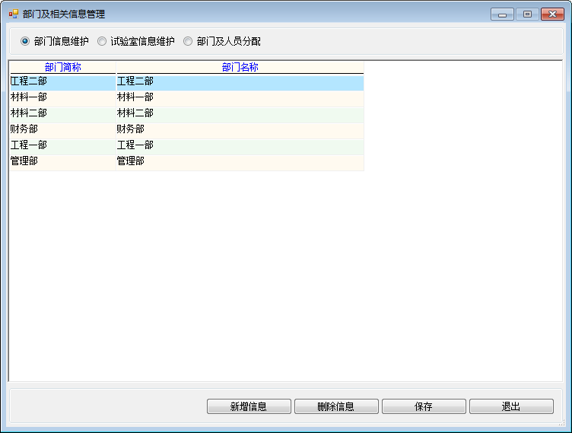572x433 pixels.
Task: Switch to the 部门及人员分配 radio option
Action: coord(188,41)
